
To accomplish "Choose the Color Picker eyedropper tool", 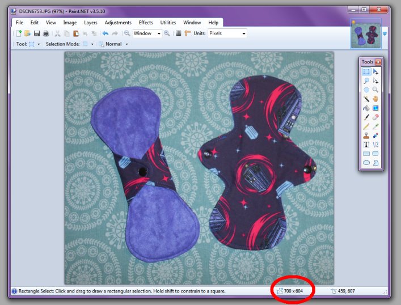I will [x=375, y=126].
